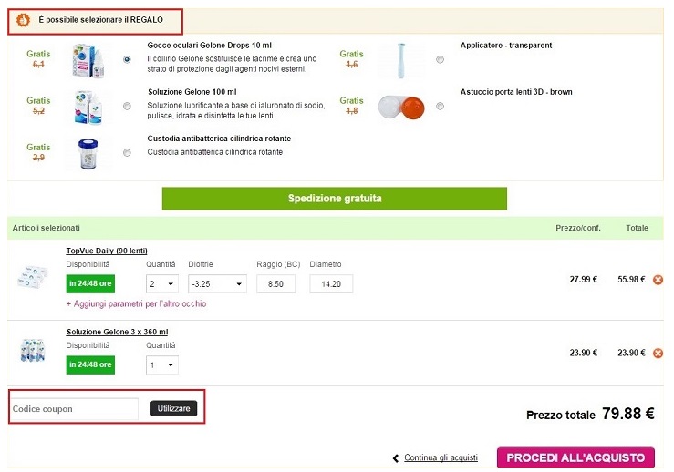This screenshot has width=674, height=472.
Task: Remove TopVue Daily with its red X icon
Action: click(x=658, y=280)
